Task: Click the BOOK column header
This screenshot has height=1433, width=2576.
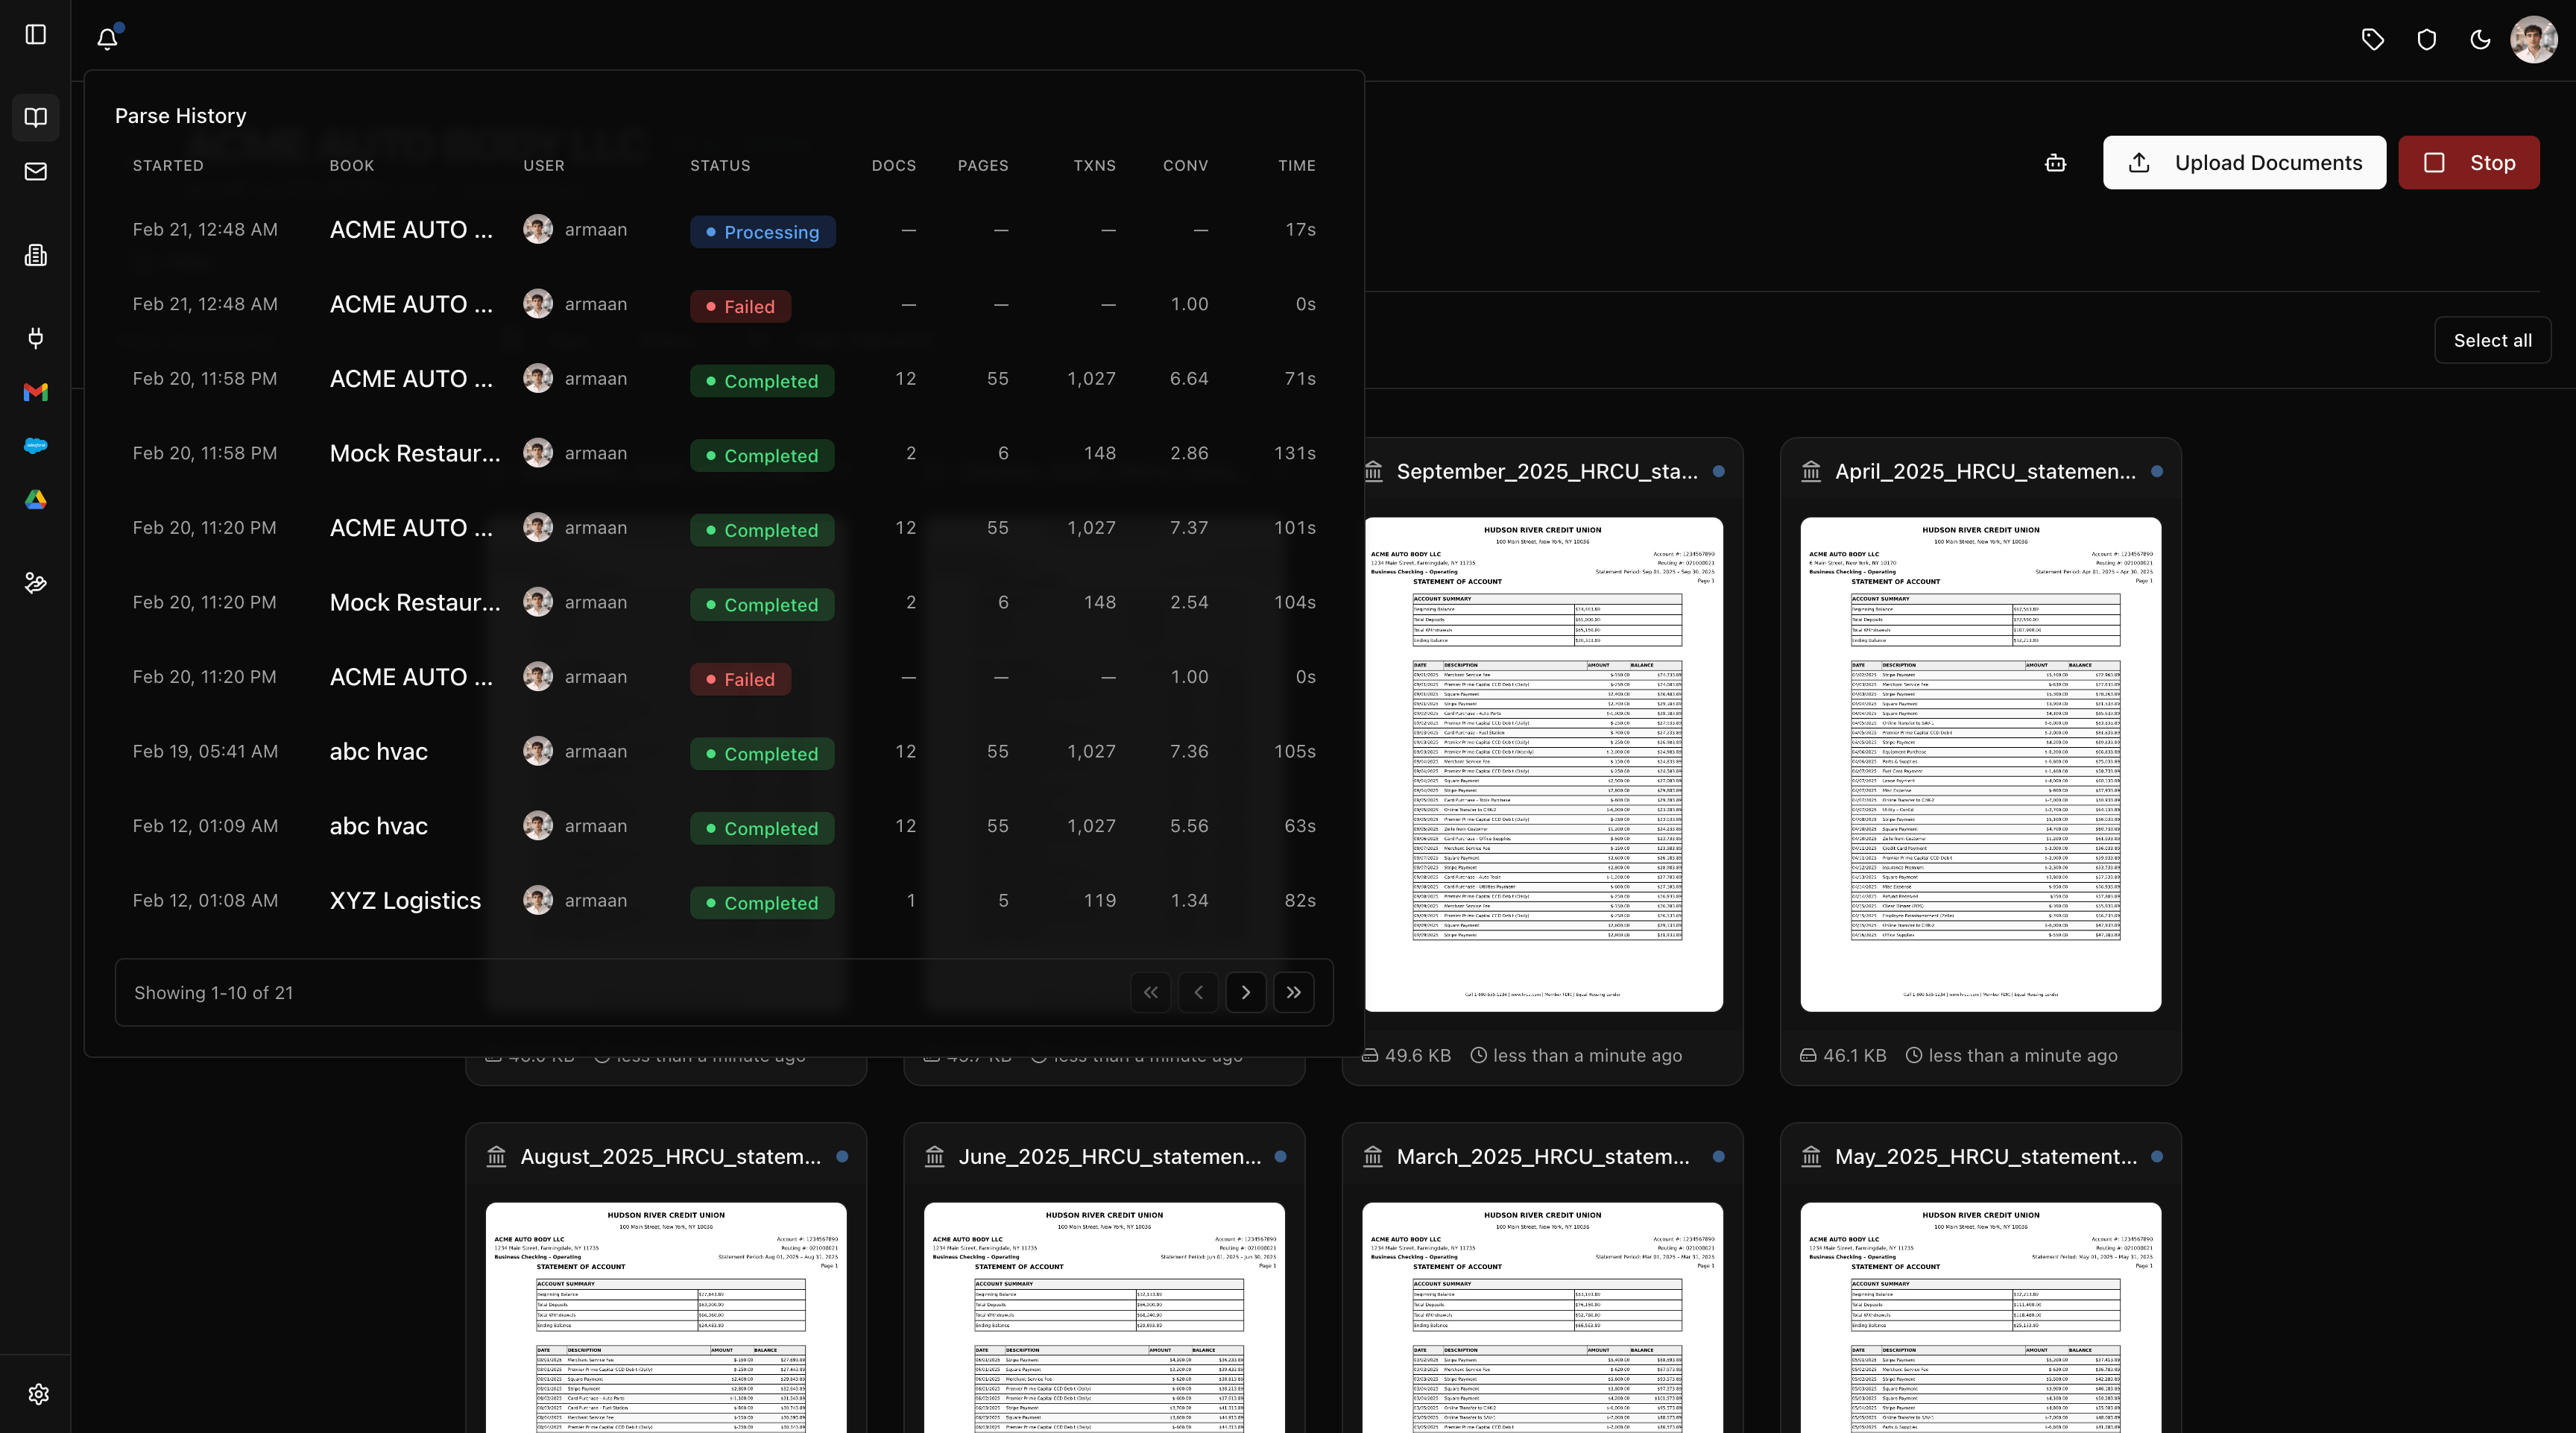Action: tap(352, 165)
